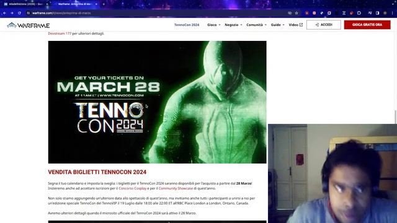Screen dimensions: 397x223
Task: Expand the Negozio dropdown menu
Action: 233,25
